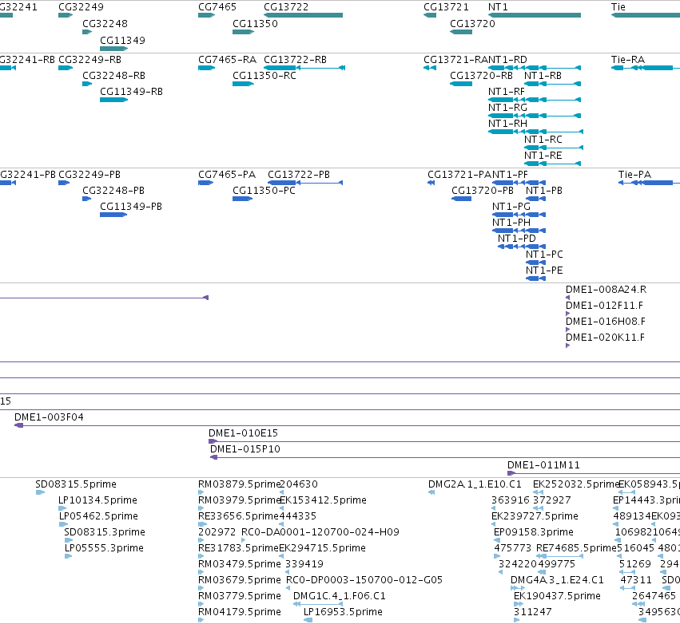Screen dimensions: 680x624
Task: Choose the CG13720 gene label
Action: click(472, 24)
